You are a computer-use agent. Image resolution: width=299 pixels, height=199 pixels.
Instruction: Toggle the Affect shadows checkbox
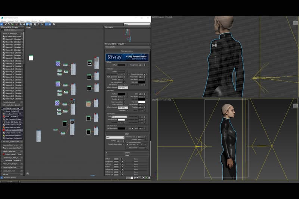(124, 105)
